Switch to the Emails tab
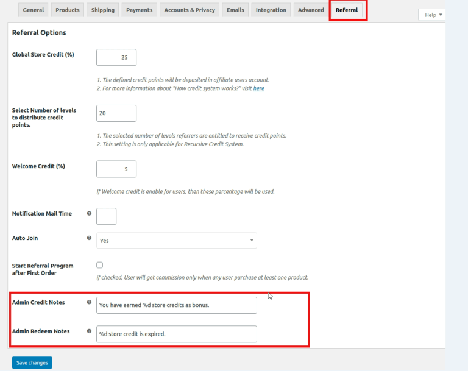The width and height of the screenshot is (468, 371). point(235,10)
